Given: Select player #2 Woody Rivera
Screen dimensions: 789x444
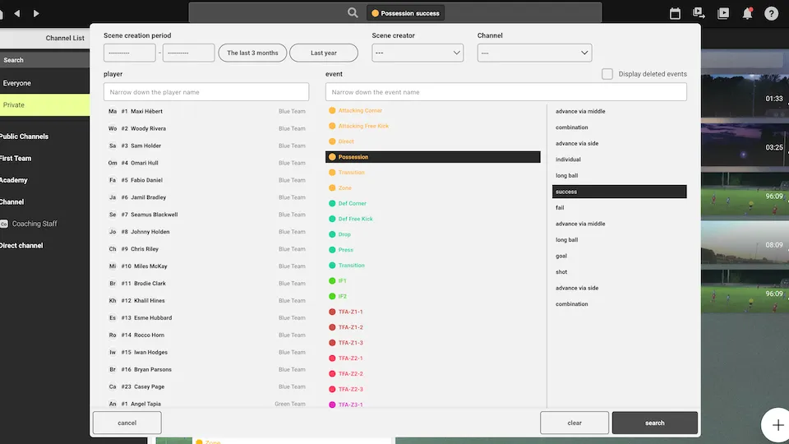Looking at the screenshot, I should click(206, 128).
